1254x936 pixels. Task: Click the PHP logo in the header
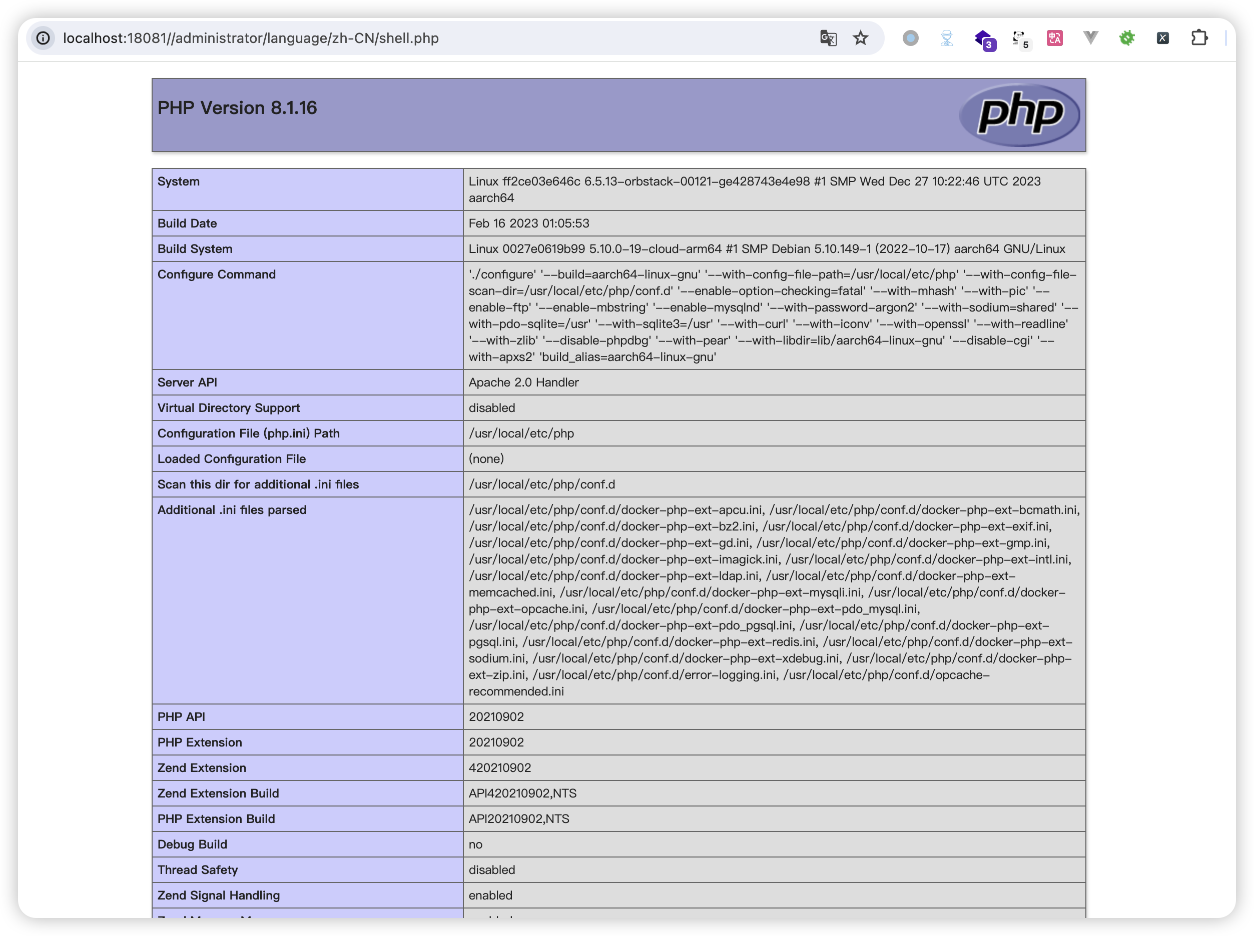point(1019,114)
